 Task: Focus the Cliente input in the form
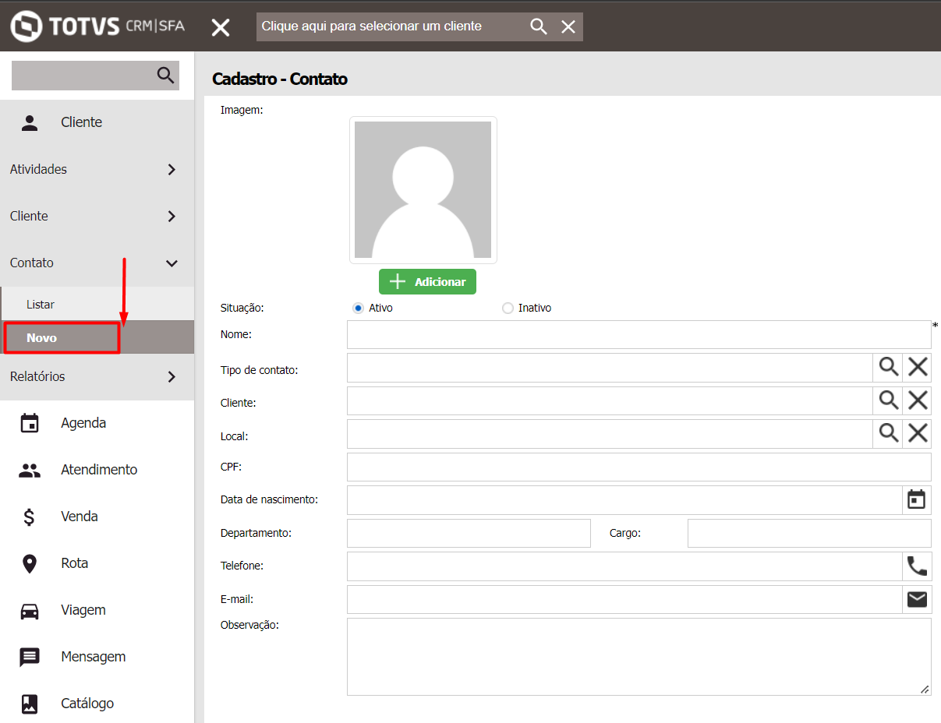click(610, 400)
